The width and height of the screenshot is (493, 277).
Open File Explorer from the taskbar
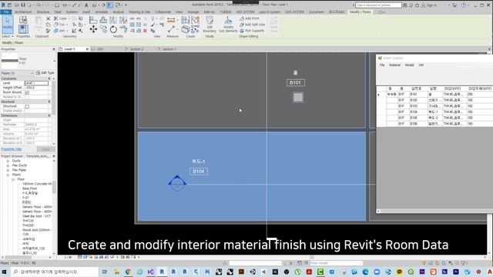pos(116,272)
